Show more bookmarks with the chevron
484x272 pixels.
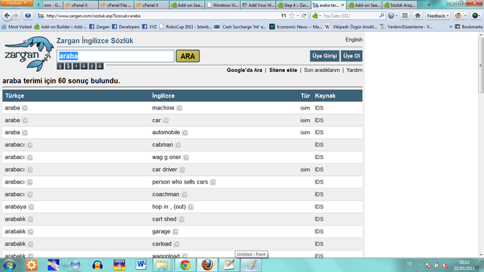pos(451,27)
